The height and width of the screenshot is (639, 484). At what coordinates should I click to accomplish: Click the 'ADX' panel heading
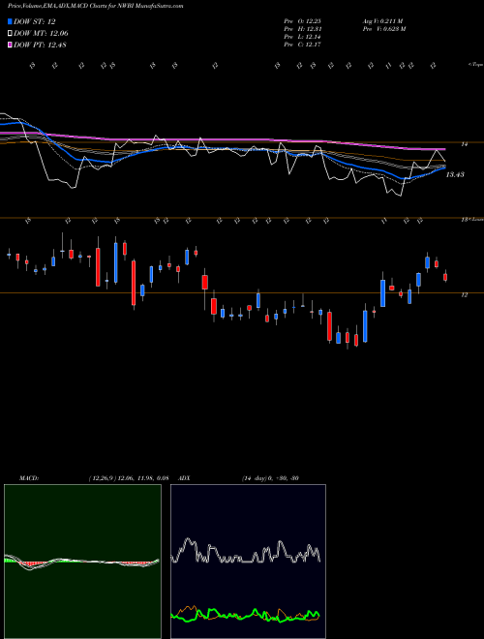pos(184,478)
